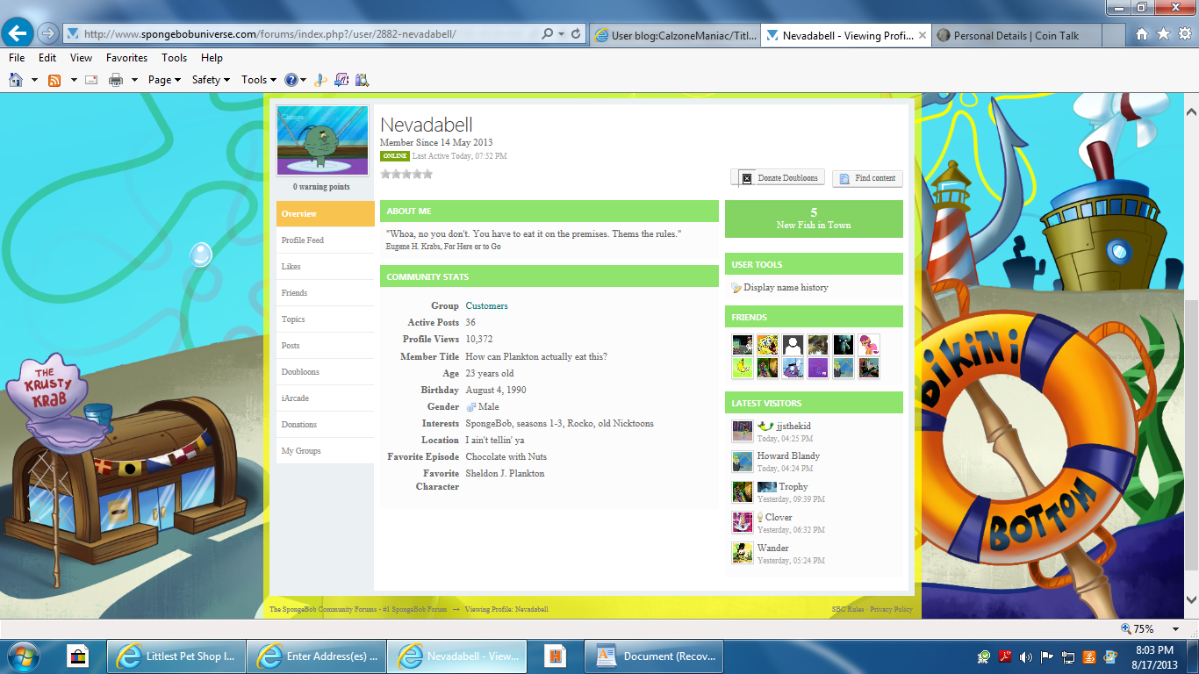Open the command bar Tools dropdown
Viewport: 1199px width, 674px height.
coord(259,80)
